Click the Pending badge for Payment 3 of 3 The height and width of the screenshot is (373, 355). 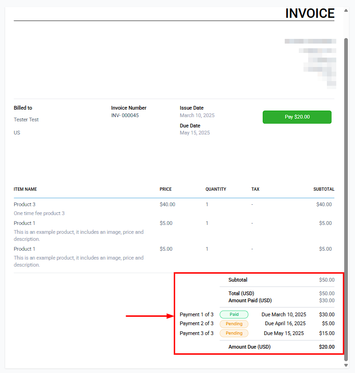[234, 333]
